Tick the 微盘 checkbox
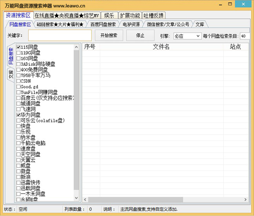 [18, 172]
